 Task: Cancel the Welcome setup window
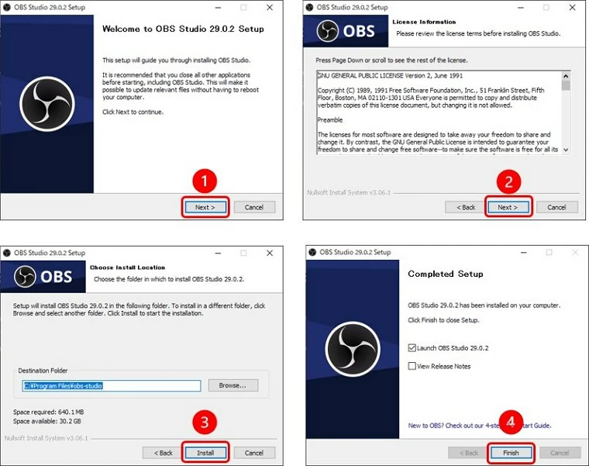point(254,207)
